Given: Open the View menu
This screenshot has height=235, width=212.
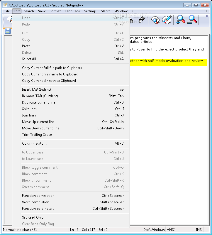Looking at the screenshot, I should click(x=42, y=11).
